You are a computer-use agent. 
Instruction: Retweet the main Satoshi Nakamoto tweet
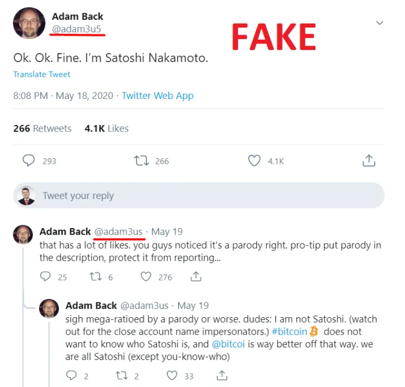pos(141,161)
